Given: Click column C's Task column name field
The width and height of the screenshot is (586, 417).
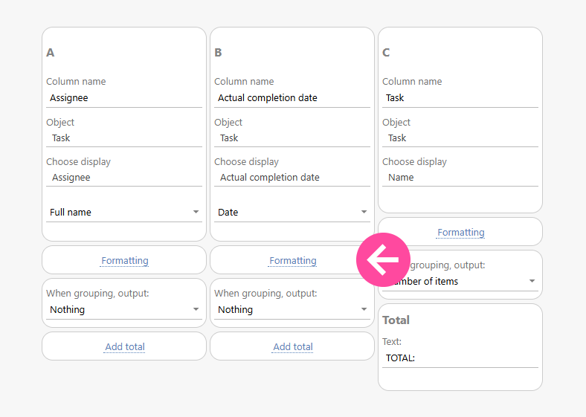Looking at the screenshot, I should [x=460, y=97].
